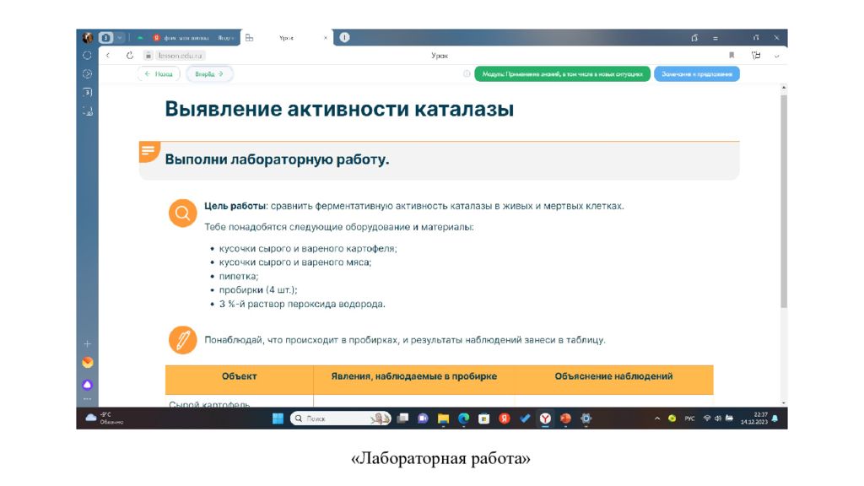Click the sidebar plus icon
This screenshot has height=486, width=864.
(x=87, y=344)
